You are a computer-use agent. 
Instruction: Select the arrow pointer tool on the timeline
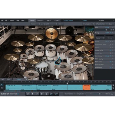(2, 85)
